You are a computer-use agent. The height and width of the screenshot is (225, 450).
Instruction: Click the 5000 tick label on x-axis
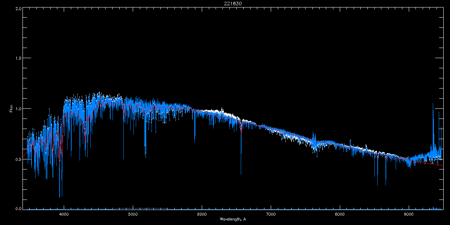coord(133,214)
